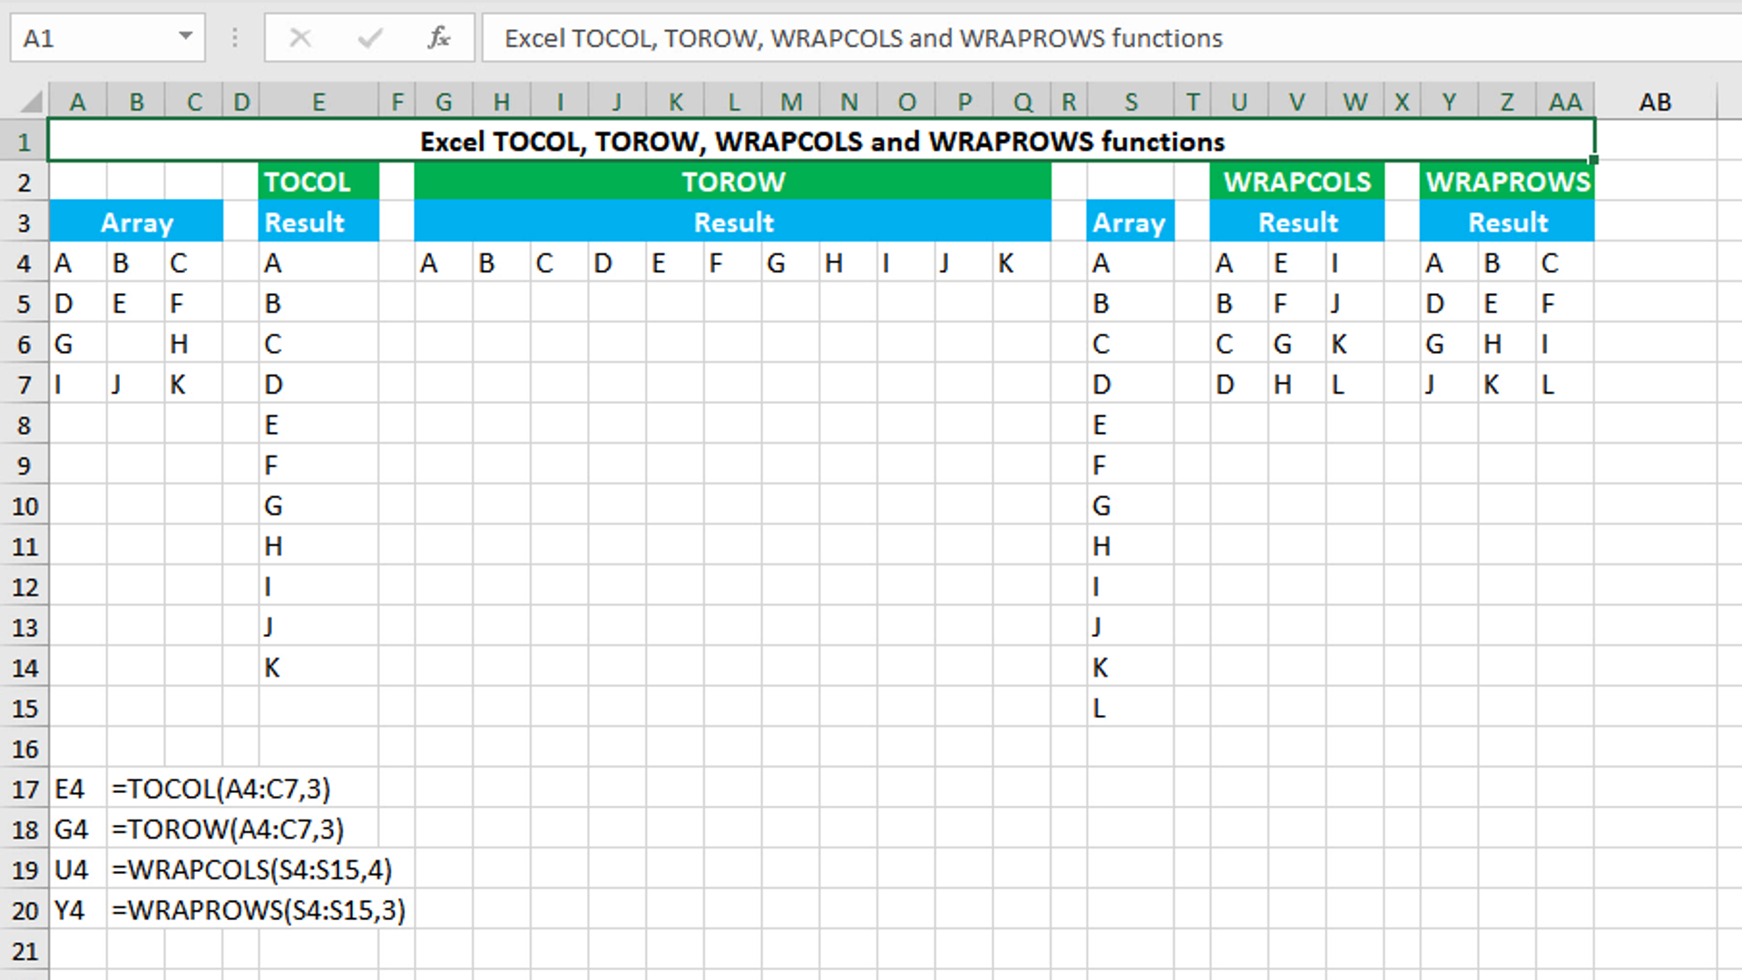Click cell S11 containing H in column S
The image size is (1742, 980).
click(x=1130, y=546)
